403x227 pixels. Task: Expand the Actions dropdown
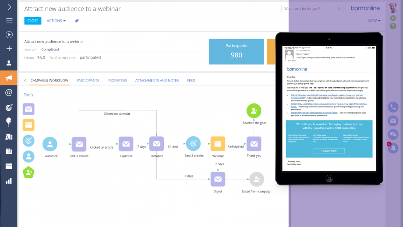click(x=56, y=21)
